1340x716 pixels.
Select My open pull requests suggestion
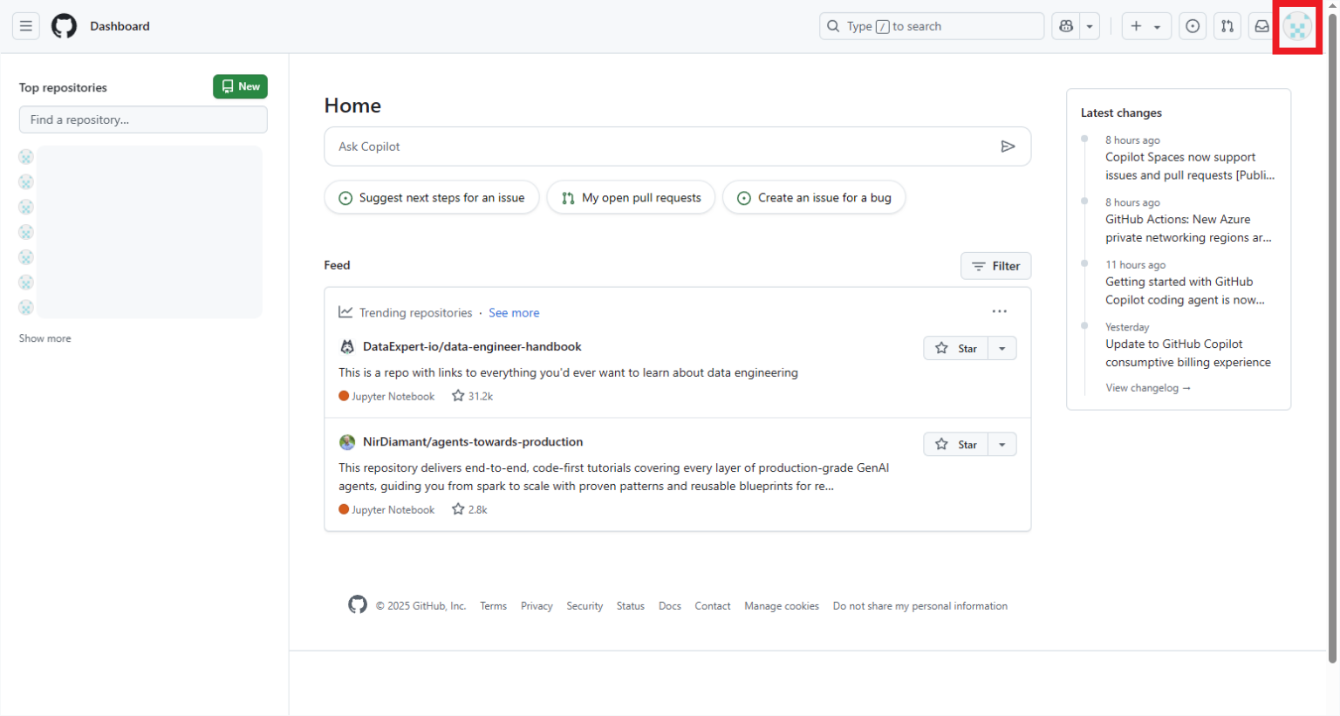(x=631, y=197)
